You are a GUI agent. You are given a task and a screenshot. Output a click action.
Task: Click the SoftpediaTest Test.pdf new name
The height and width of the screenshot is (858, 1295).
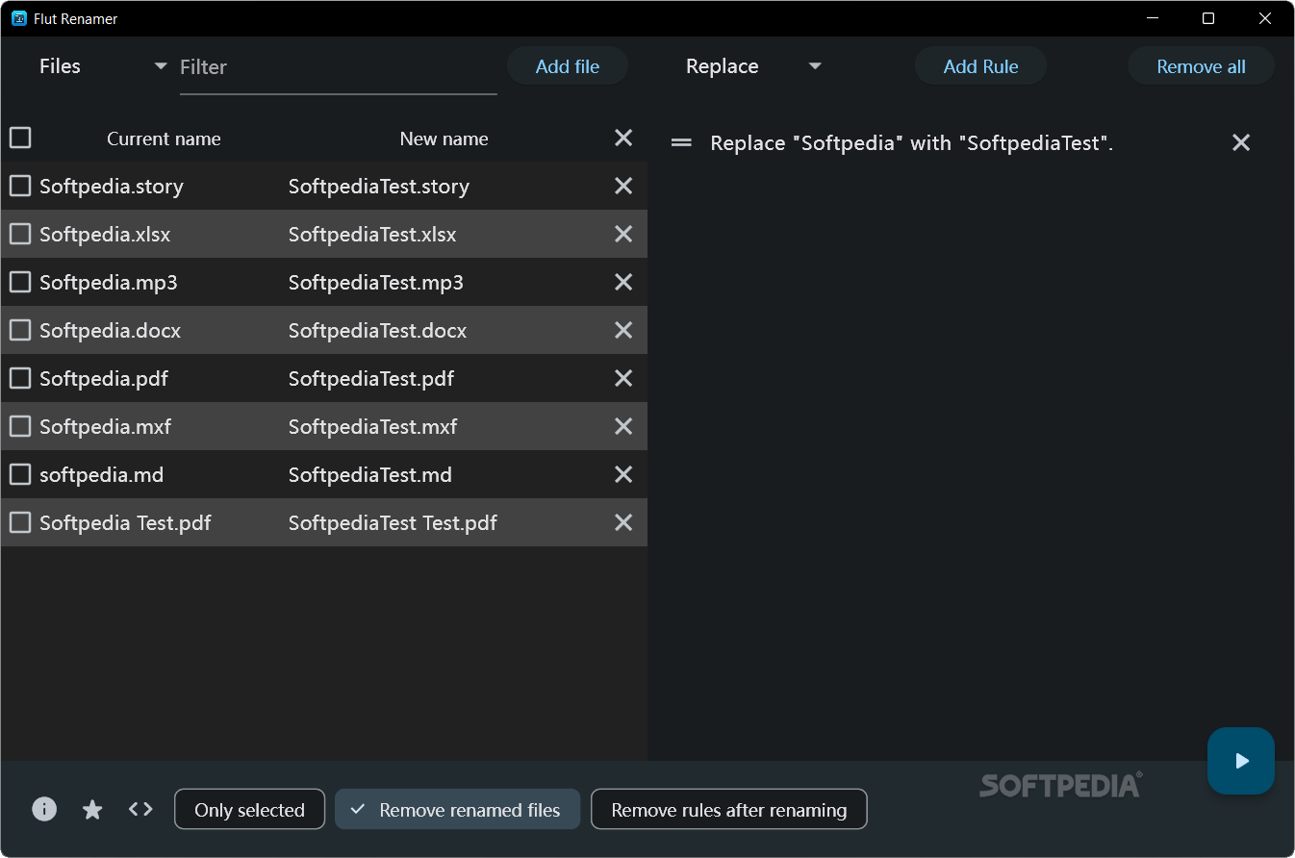[393, 523]
